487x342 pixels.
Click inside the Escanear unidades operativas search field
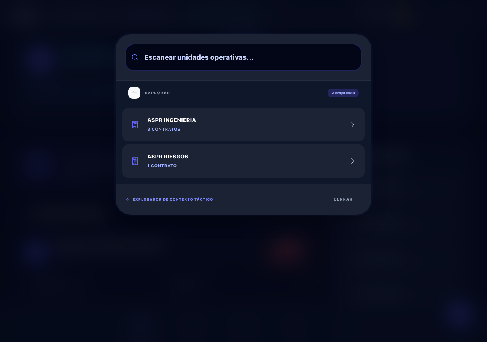point(243,57)
